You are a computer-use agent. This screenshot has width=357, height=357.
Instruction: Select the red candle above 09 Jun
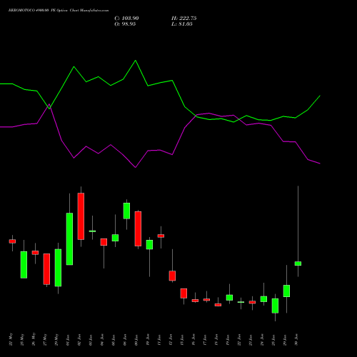coord(138,228)
